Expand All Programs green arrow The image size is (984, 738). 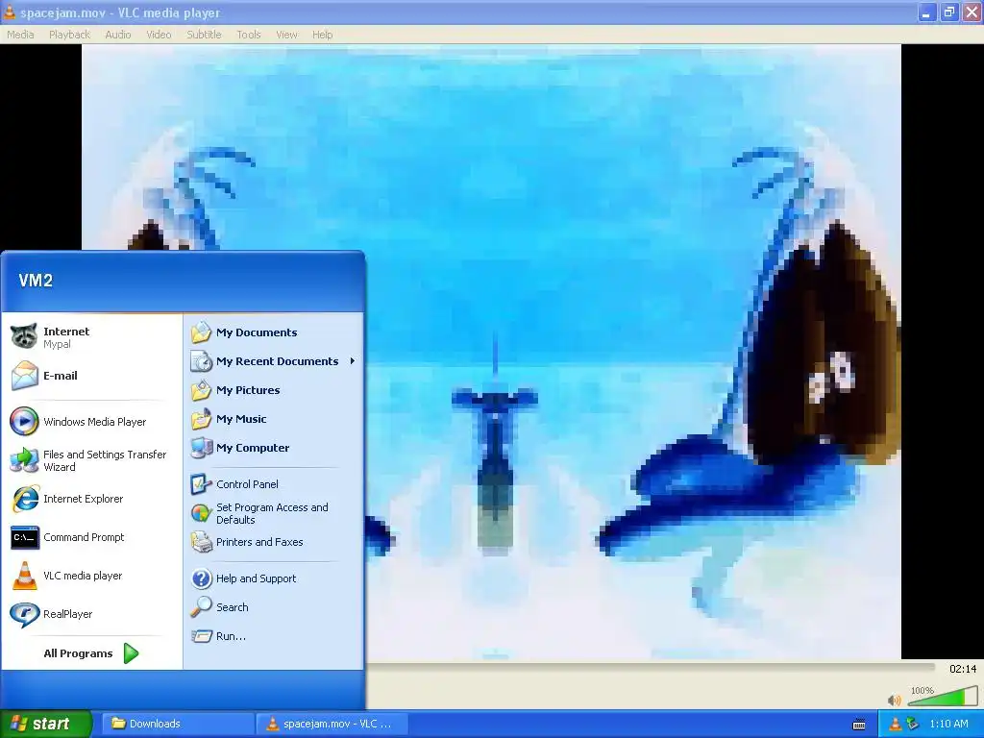(131, 653)
